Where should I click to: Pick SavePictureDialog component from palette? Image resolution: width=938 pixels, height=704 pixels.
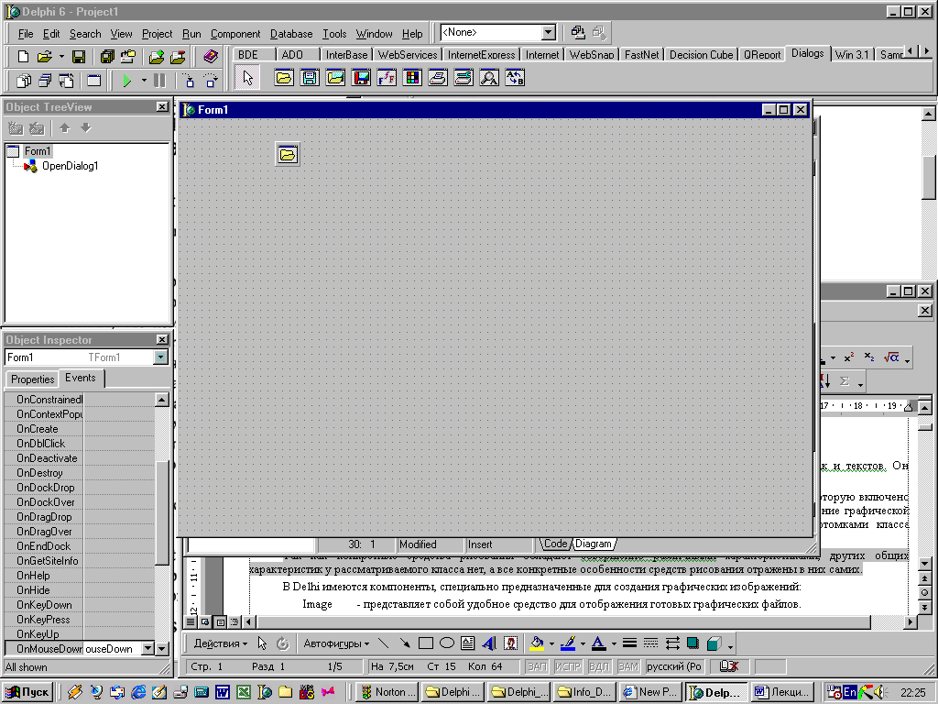point(361,78)
